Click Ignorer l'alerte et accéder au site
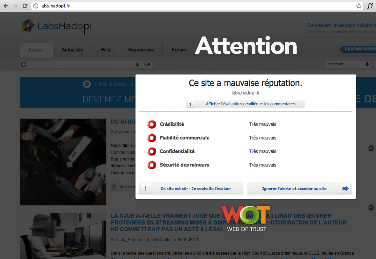This screenshot has width=376, height=259. (299, 189)
